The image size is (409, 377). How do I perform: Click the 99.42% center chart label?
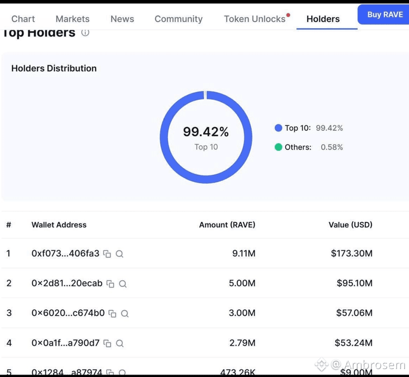206,131
